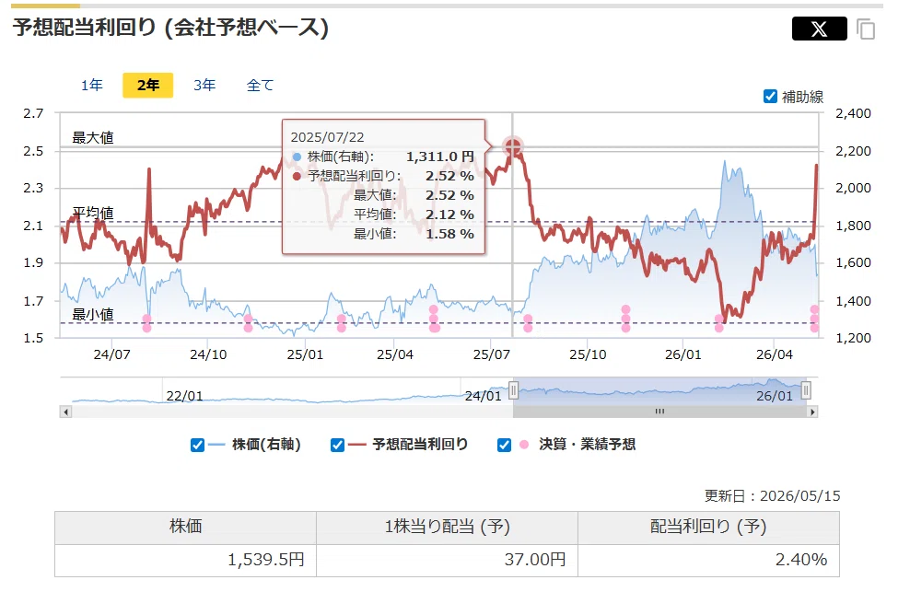Click the 株価 table header
This screenshot has width=910, height=615.
click(186, 528)
